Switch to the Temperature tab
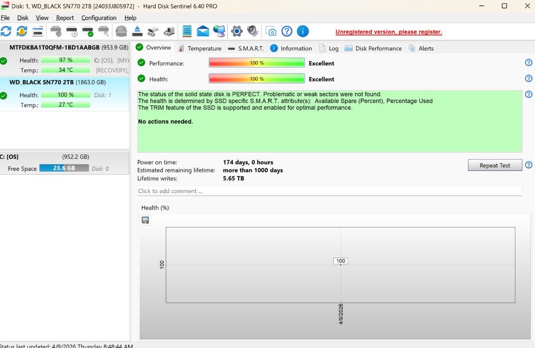Screen dimensions: 535x348 click(200, 49)
